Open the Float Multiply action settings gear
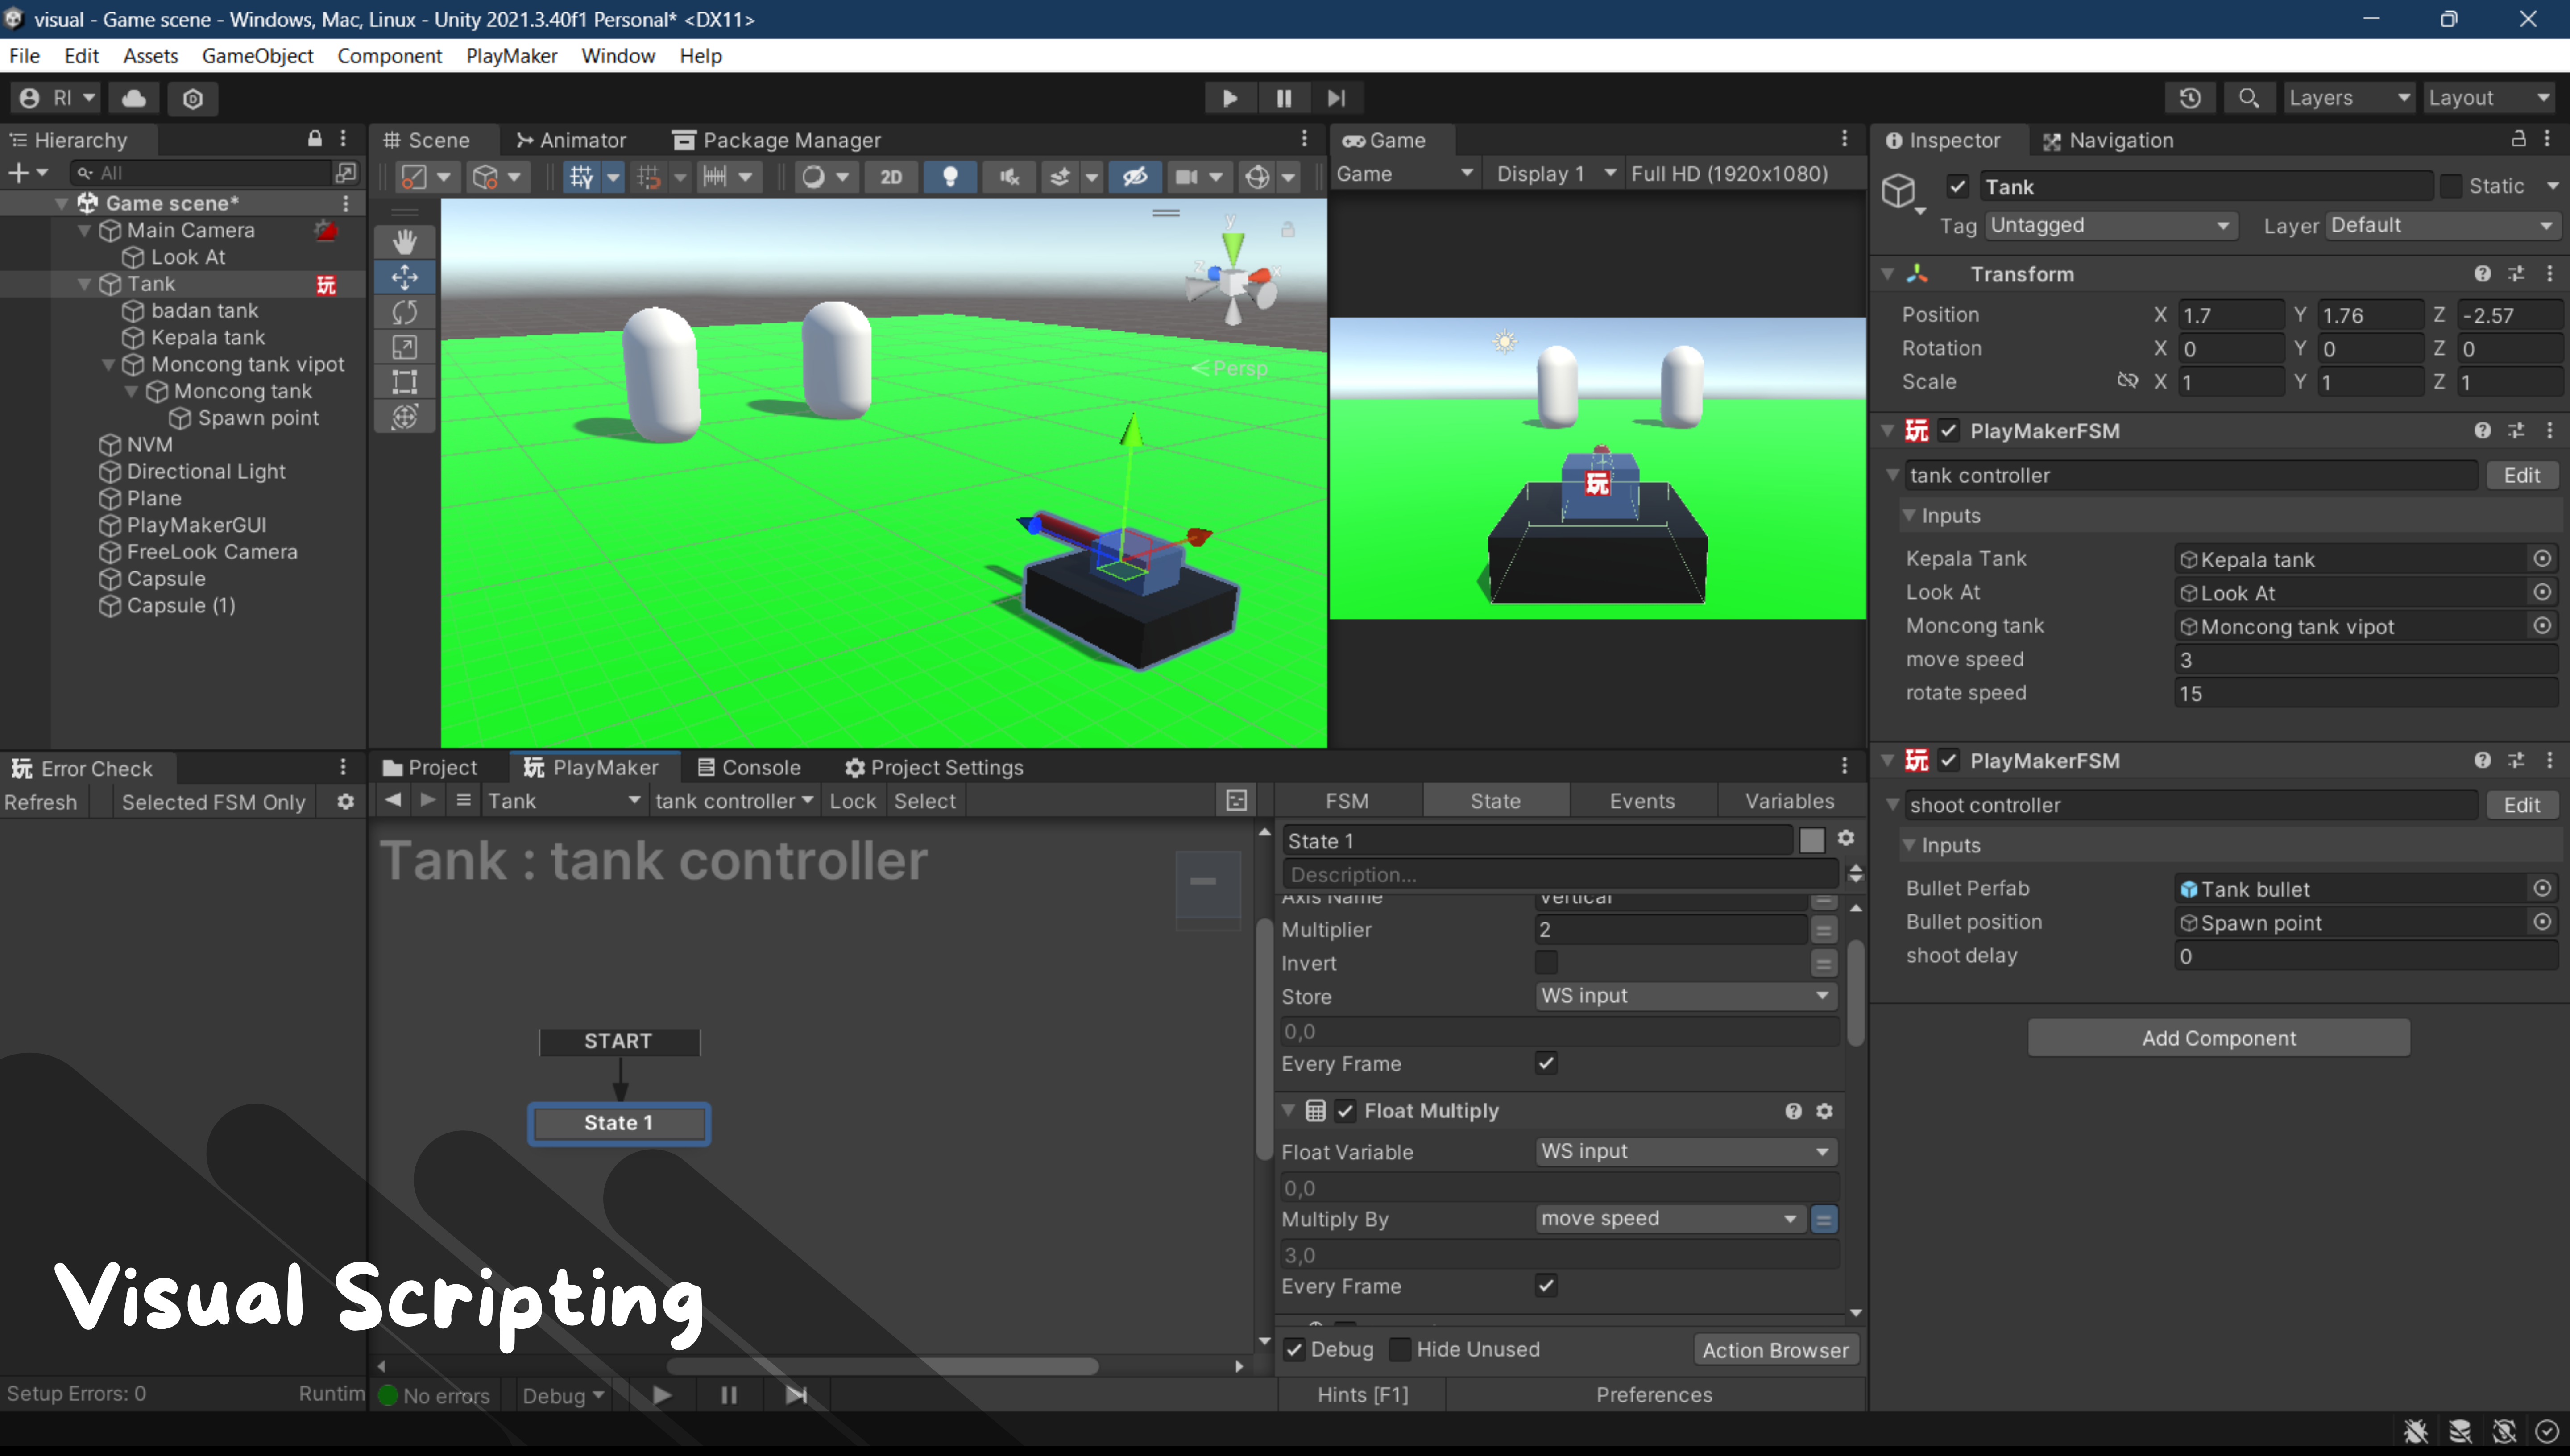2570x1456 pixels. [x=1824, y=1111]
